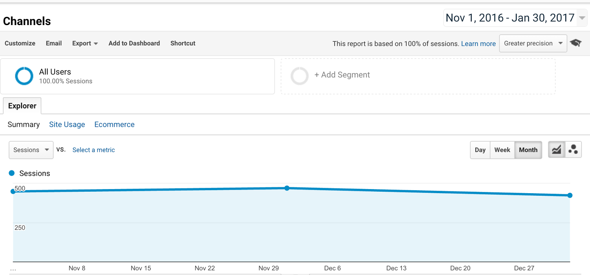Click the All Users segment circle icon

24,76
